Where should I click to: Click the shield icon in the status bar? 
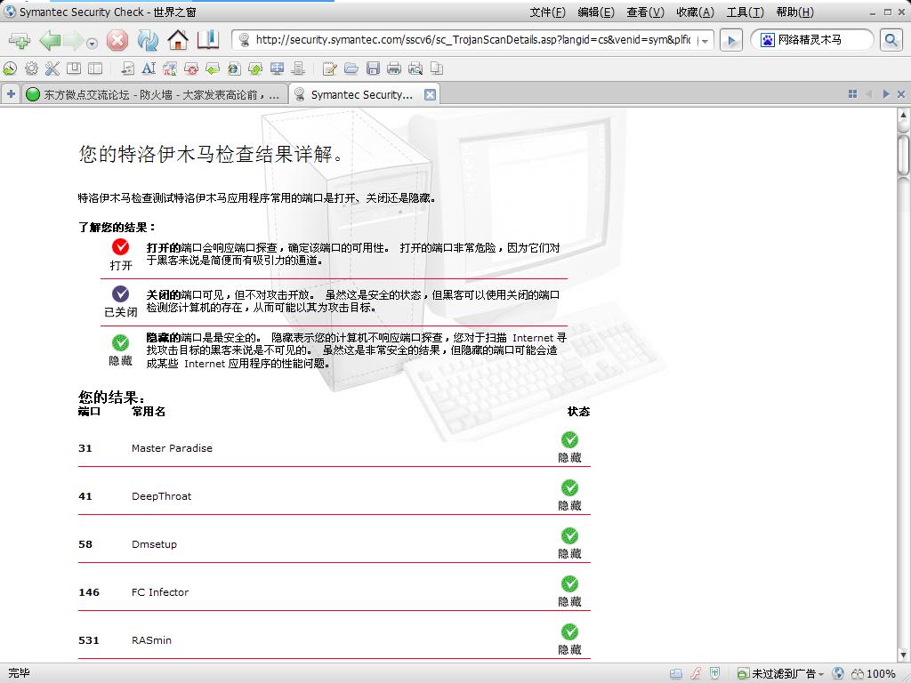[714, 674]
